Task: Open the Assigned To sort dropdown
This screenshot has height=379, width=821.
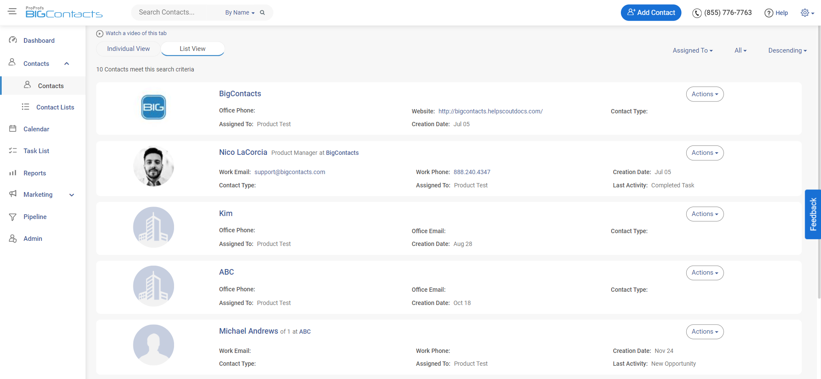Action: 693,50
